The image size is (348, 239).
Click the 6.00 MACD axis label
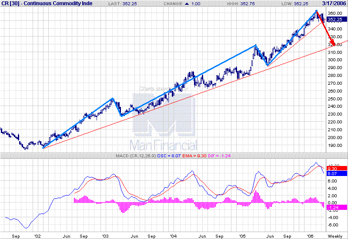(x=332, y=181)
